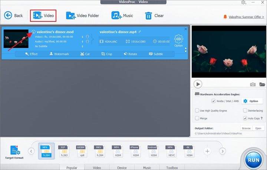267x170 pixels.
Task: Open the No Subtitle dropdown
Action: tap(82, 46)
